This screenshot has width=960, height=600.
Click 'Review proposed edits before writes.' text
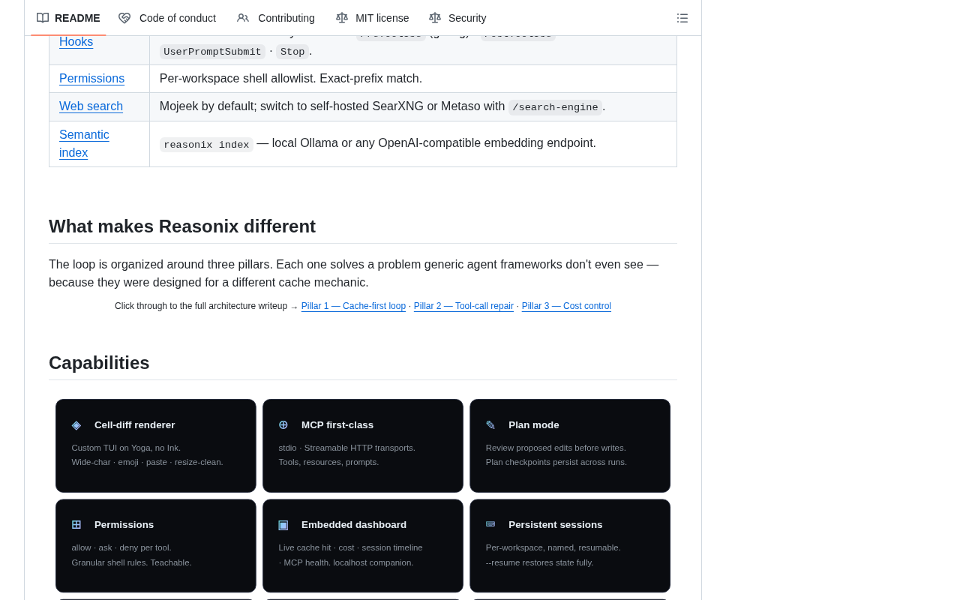[556, 448]
